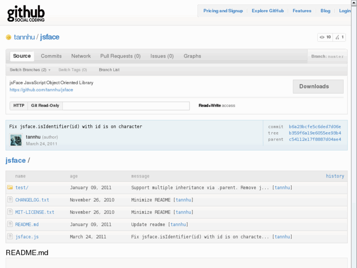Click tannhu's author avatar thumbnail
357x268 pixels.
(16, 140)
